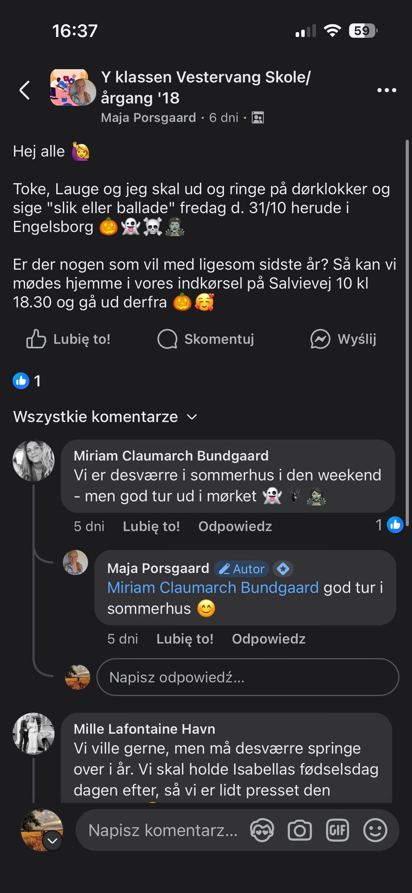Tap the camera icon in comment bar
Screen dimensions: 412x893
[300, 830]
